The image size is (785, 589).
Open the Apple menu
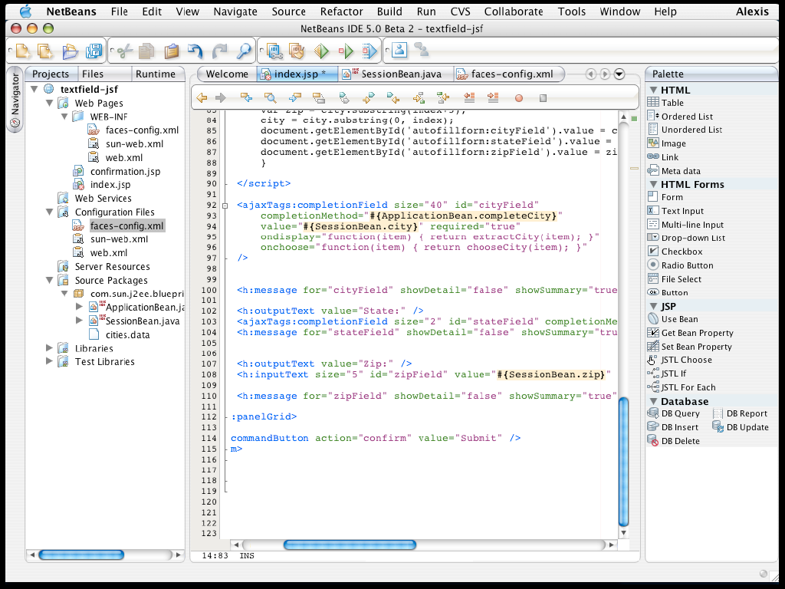[x=25, y=12]
